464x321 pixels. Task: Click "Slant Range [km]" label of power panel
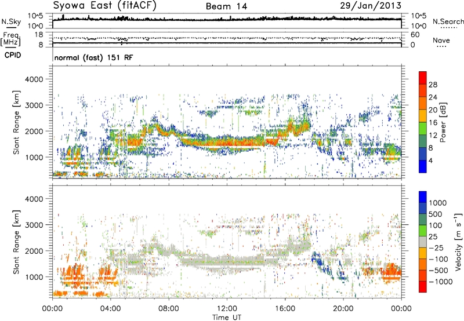coord(16,122)
